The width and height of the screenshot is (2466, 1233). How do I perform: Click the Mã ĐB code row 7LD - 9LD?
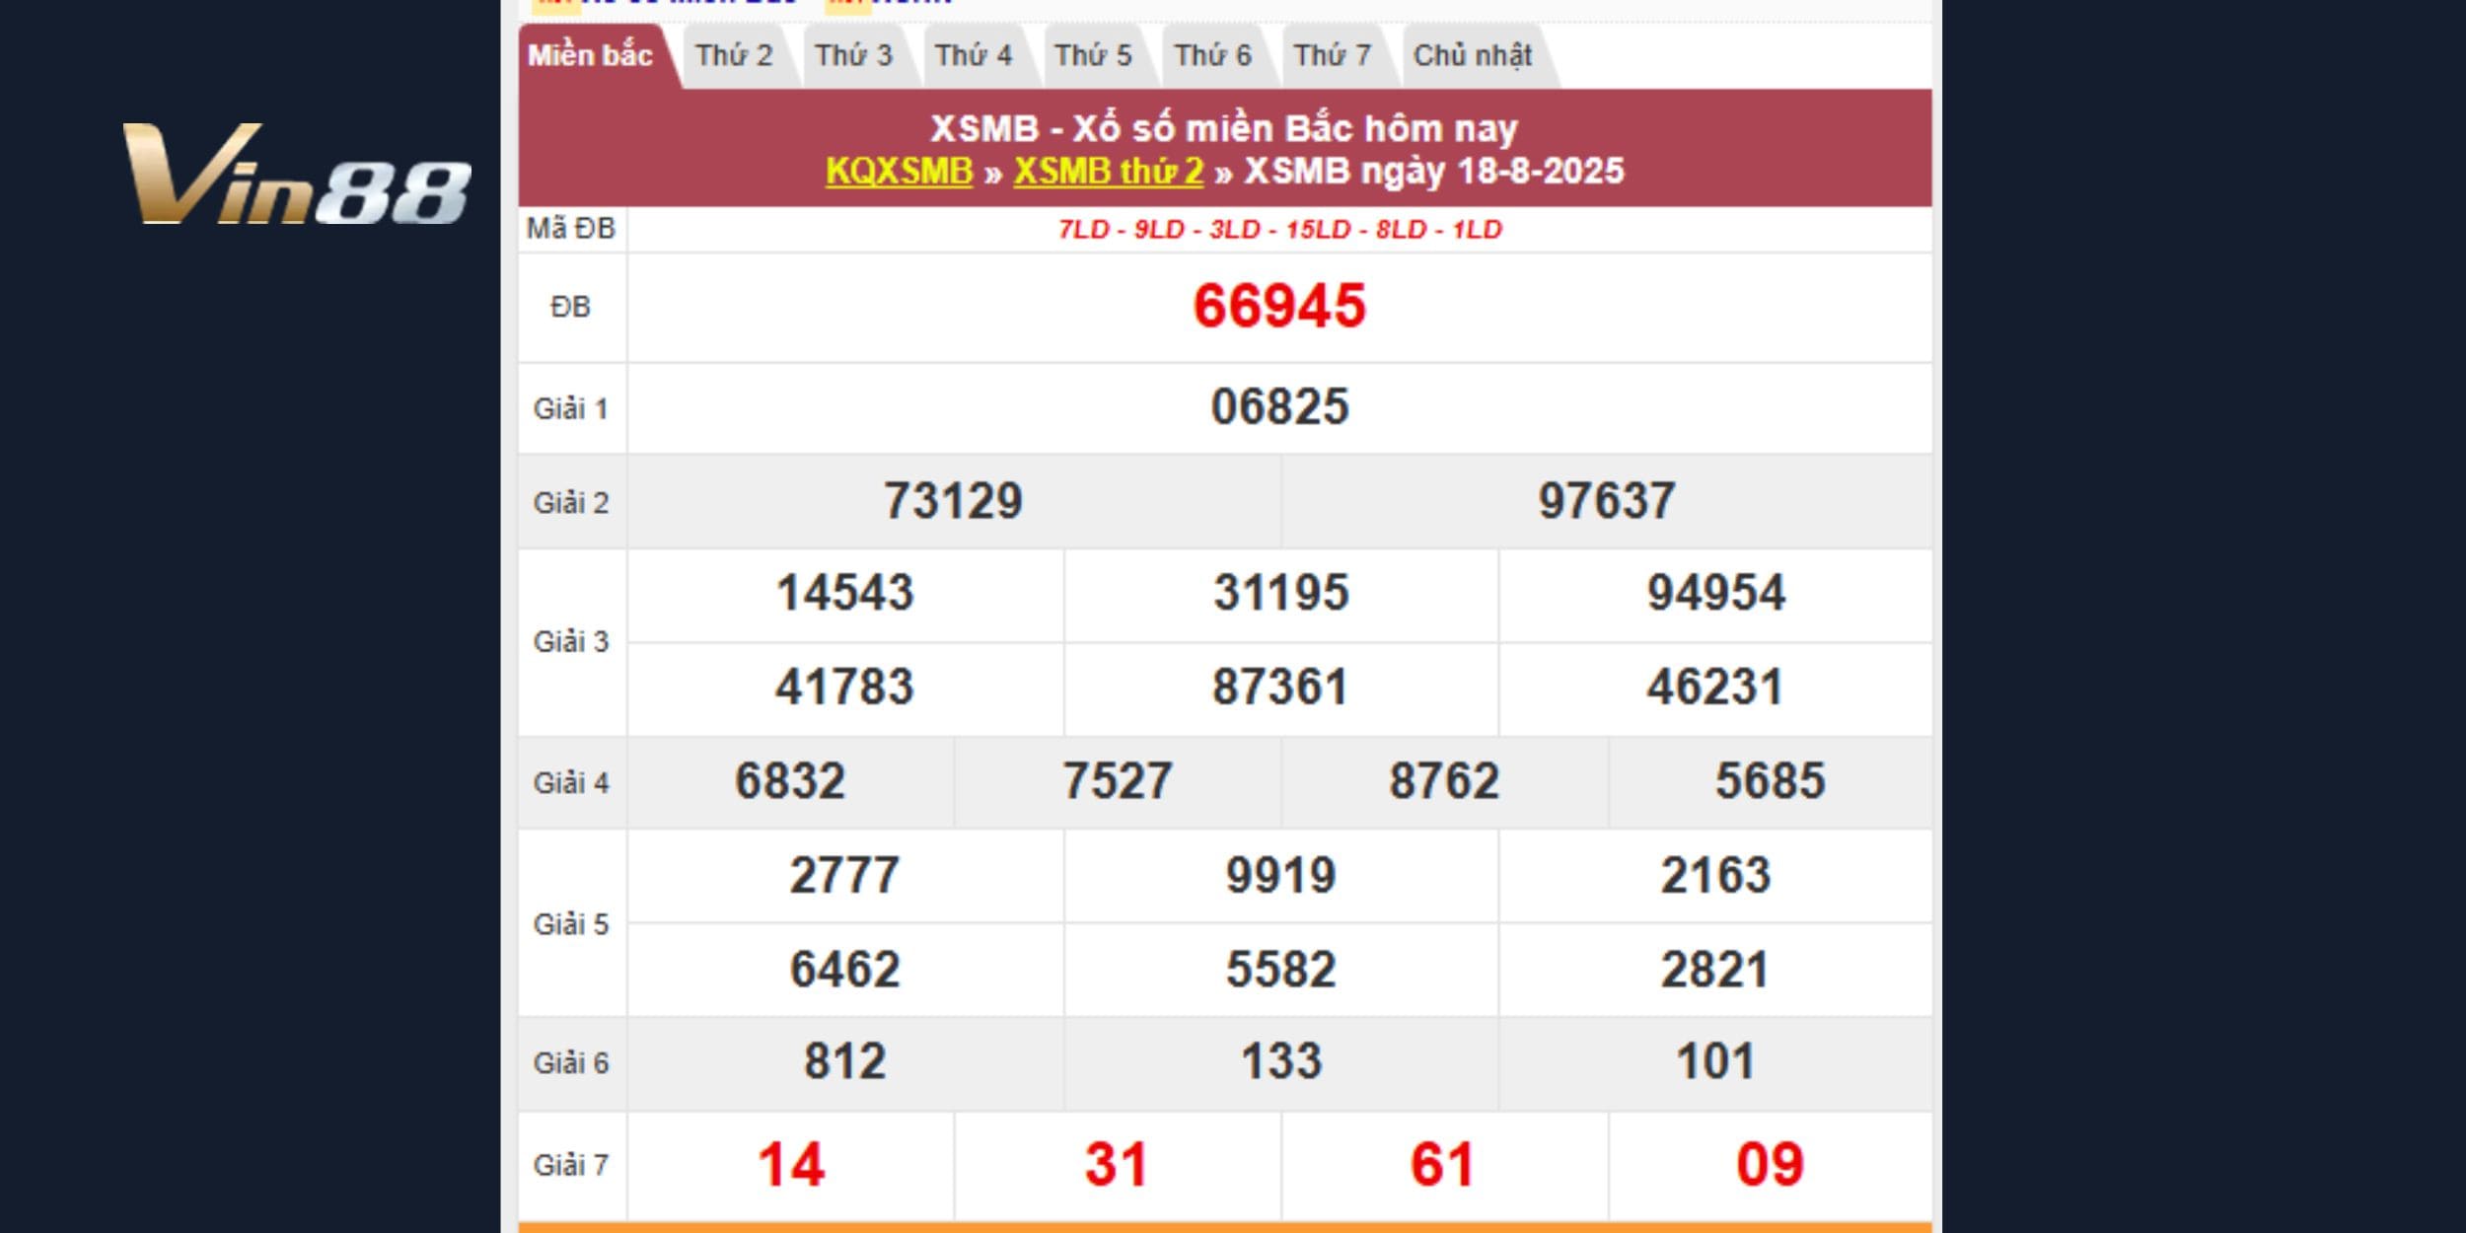[1278, 230]
